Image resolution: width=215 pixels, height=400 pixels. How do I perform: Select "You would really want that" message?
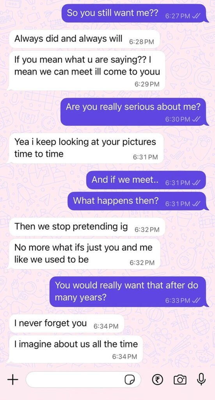[x=129, y=291]
